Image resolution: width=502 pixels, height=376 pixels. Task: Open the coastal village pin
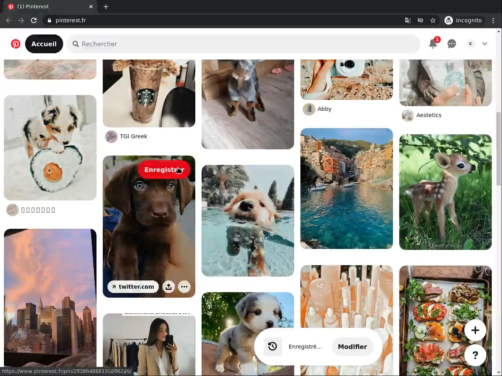(x=347, y=188)
